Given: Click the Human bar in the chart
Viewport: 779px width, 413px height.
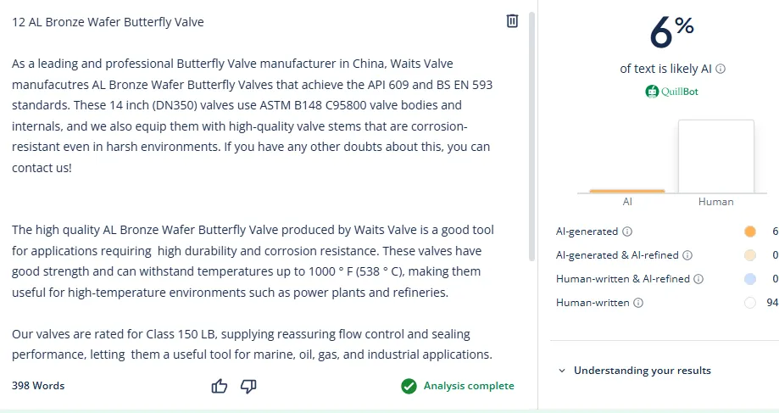Looking at the screenshot, I should [x=715, y=157].
